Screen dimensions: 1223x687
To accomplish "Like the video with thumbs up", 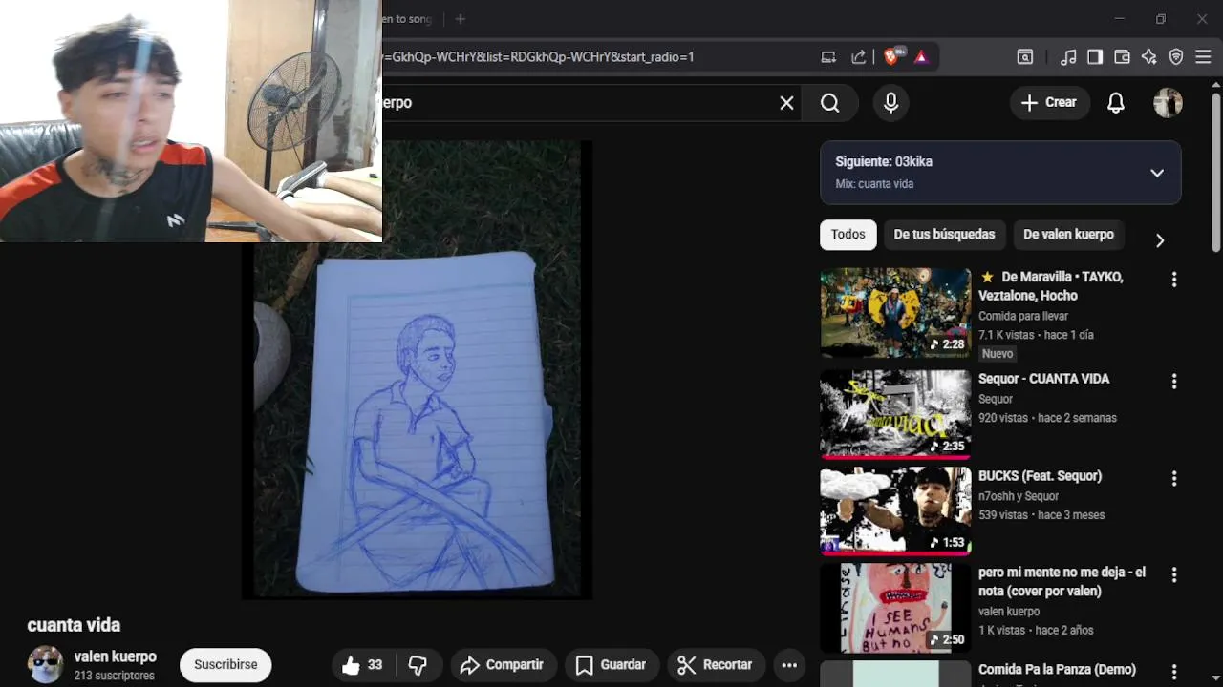I will coord(363,665).
